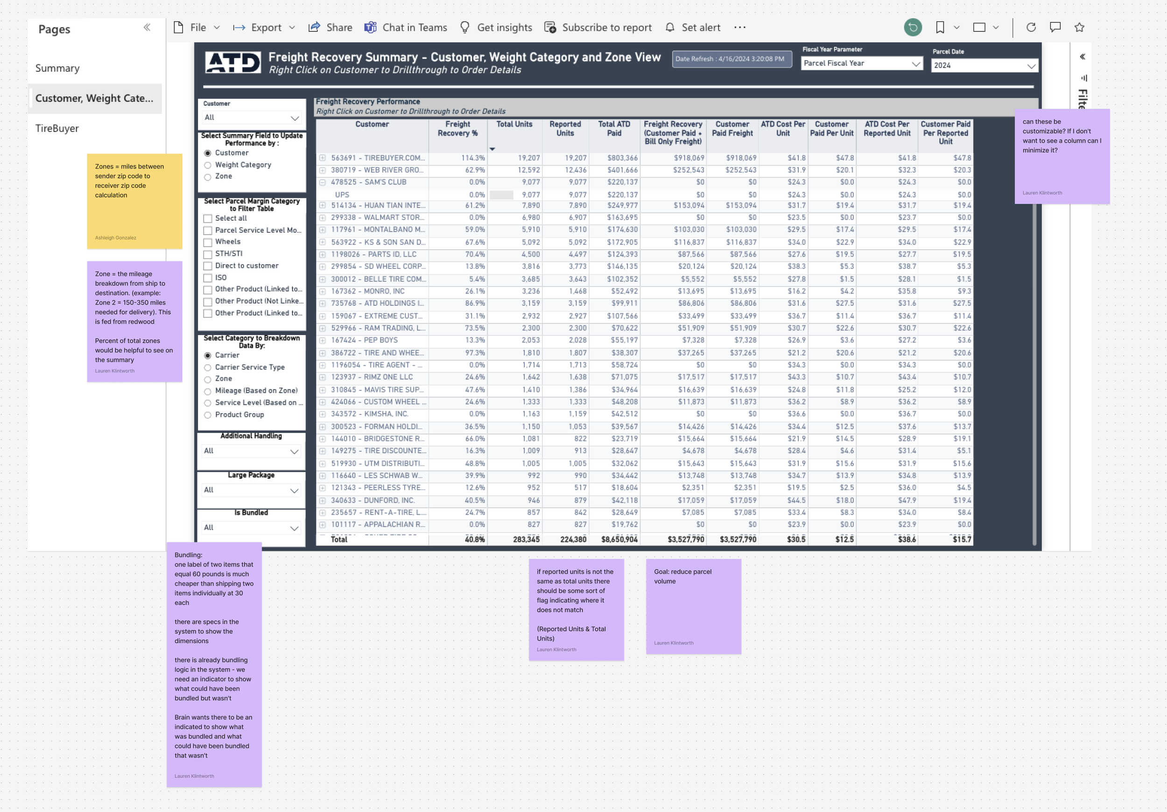Click the comment icon in the toolbar
The height and width of the screenshot is (812, 1167).
[1055, 28]
